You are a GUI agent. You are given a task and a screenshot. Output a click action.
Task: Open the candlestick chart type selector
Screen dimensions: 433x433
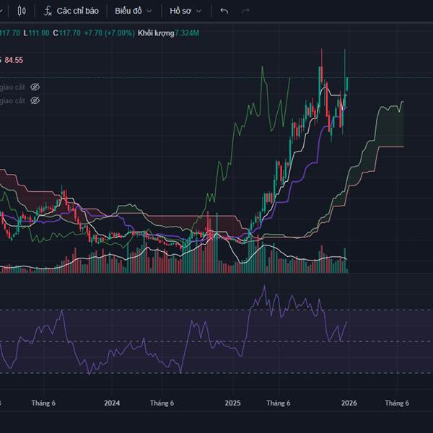[x=22, y=11]
